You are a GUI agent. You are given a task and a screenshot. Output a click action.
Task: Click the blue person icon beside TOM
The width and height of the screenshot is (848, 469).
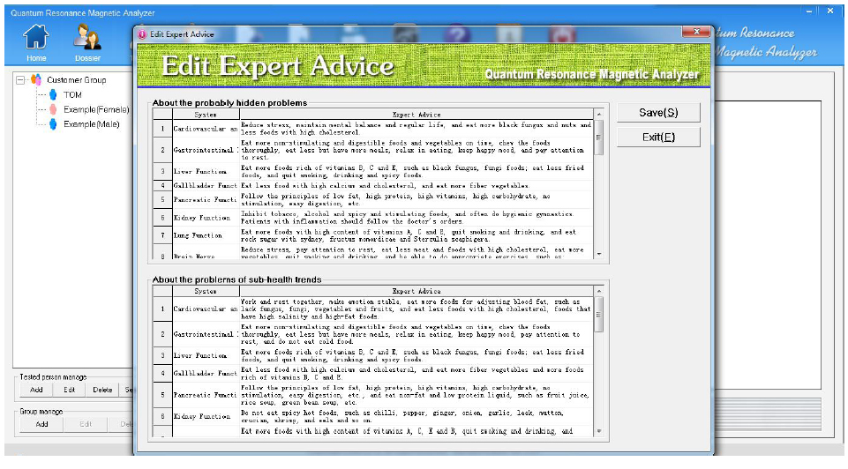(x=53, y=95)
